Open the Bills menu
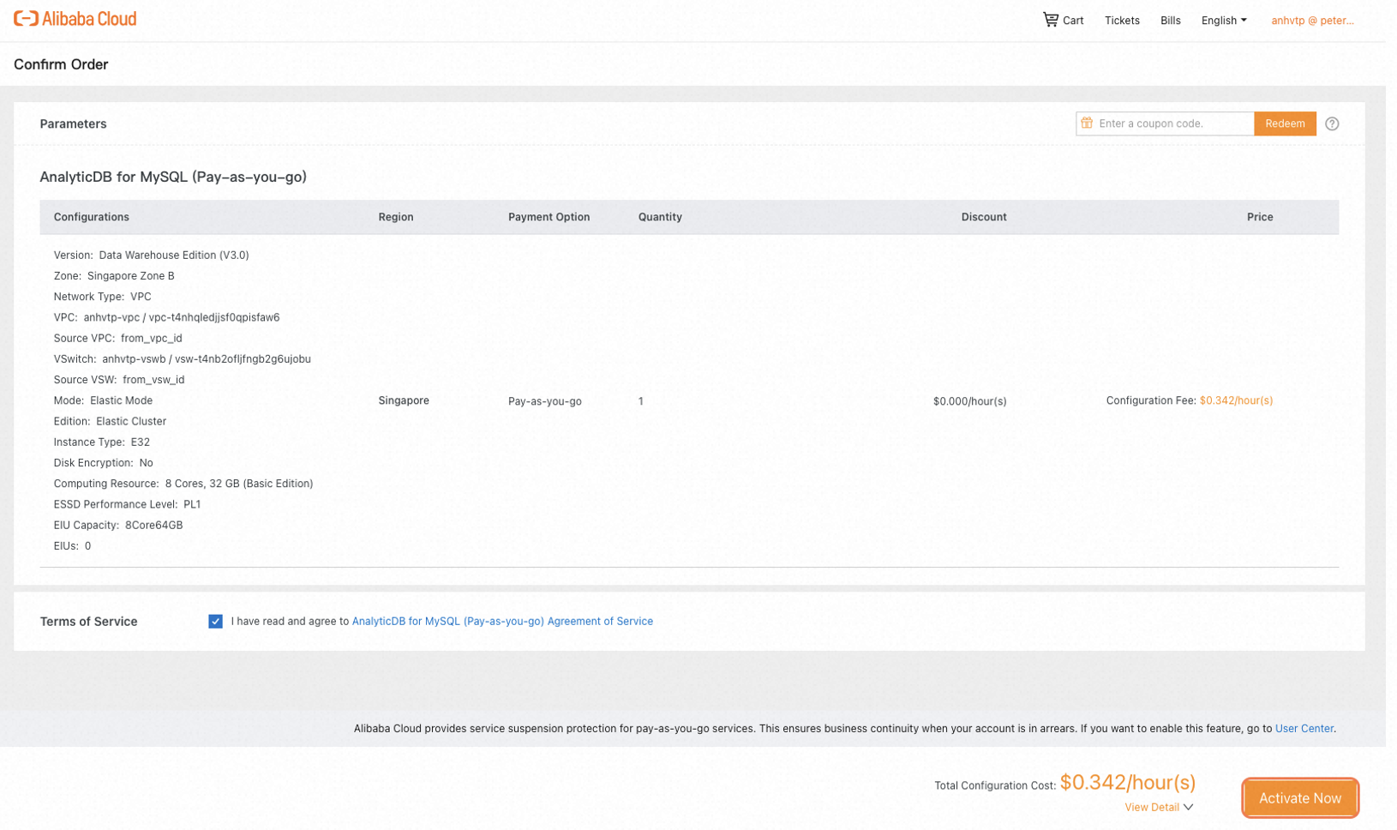 click(x=1170, y=21)
